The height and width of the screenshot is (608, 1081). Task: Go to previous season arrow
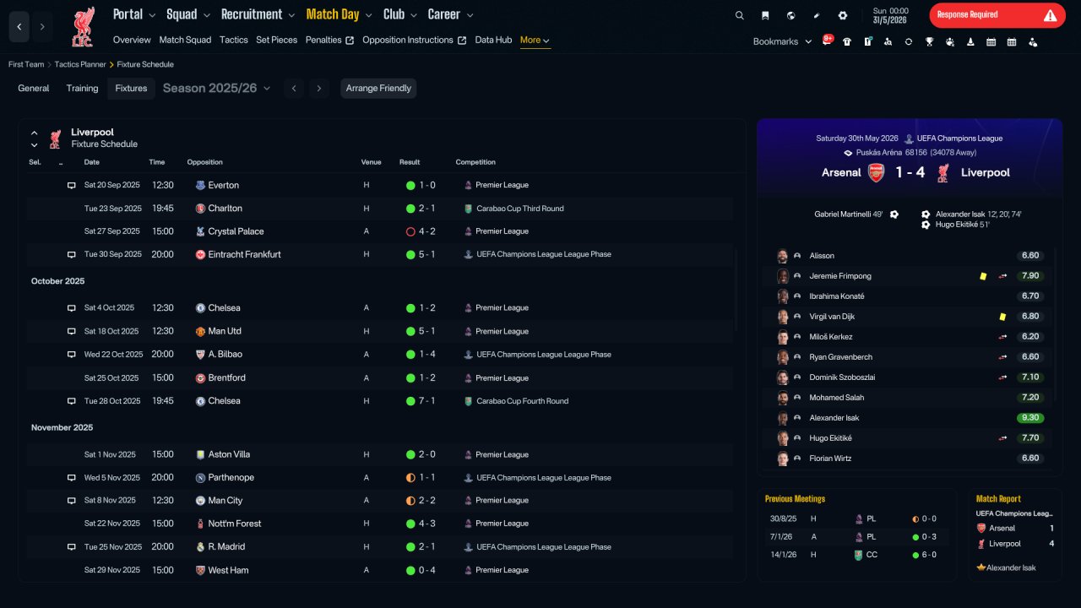pyautogui.click(x=293, y=89)
